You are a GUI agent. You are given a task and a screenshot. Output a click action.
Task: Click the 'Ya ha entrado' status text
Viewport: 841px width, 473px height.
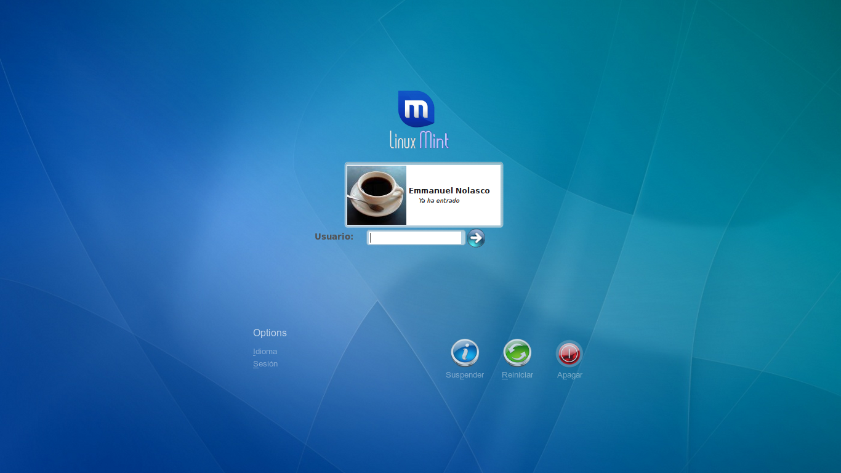(439, 201)
